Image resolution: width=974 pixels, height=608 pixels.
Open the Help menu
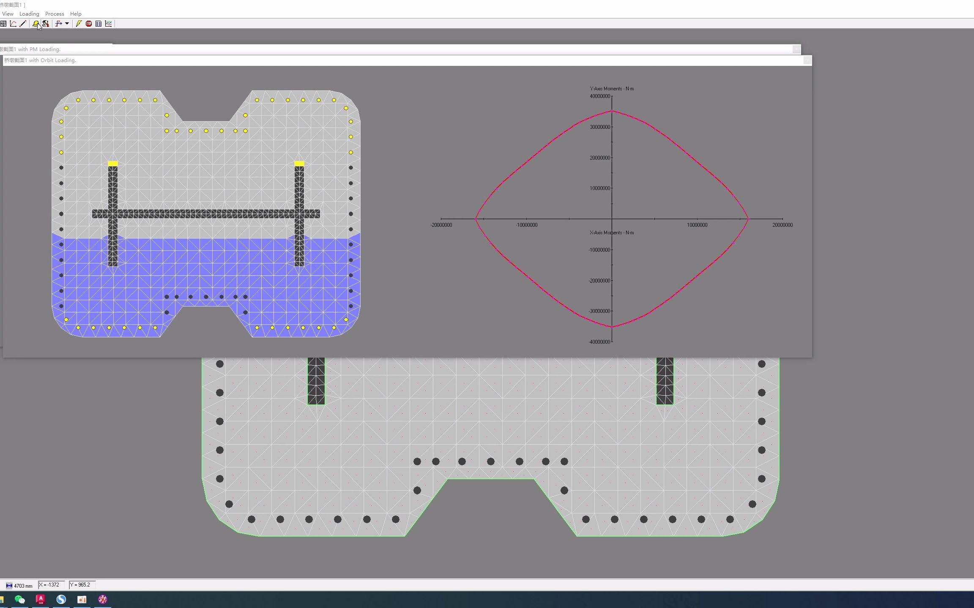pos(76,14)
